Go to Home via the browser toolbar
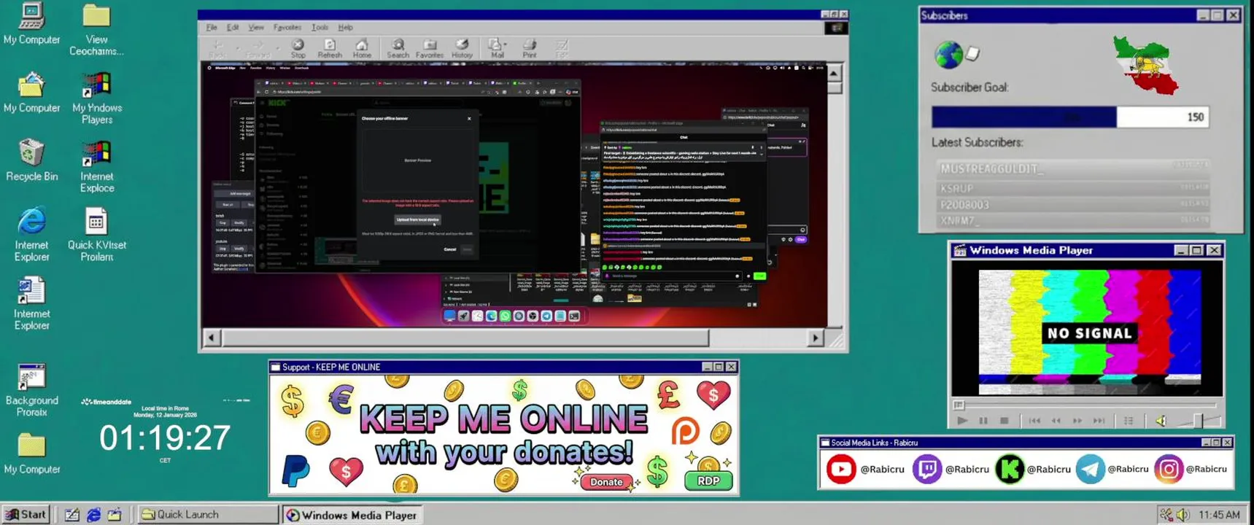Viewport: 1254px width, 525px height. coord(362,49)
